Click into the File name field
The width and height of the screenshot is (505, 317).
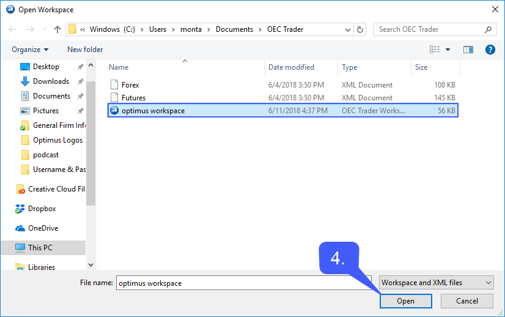(x=244, y=283)
